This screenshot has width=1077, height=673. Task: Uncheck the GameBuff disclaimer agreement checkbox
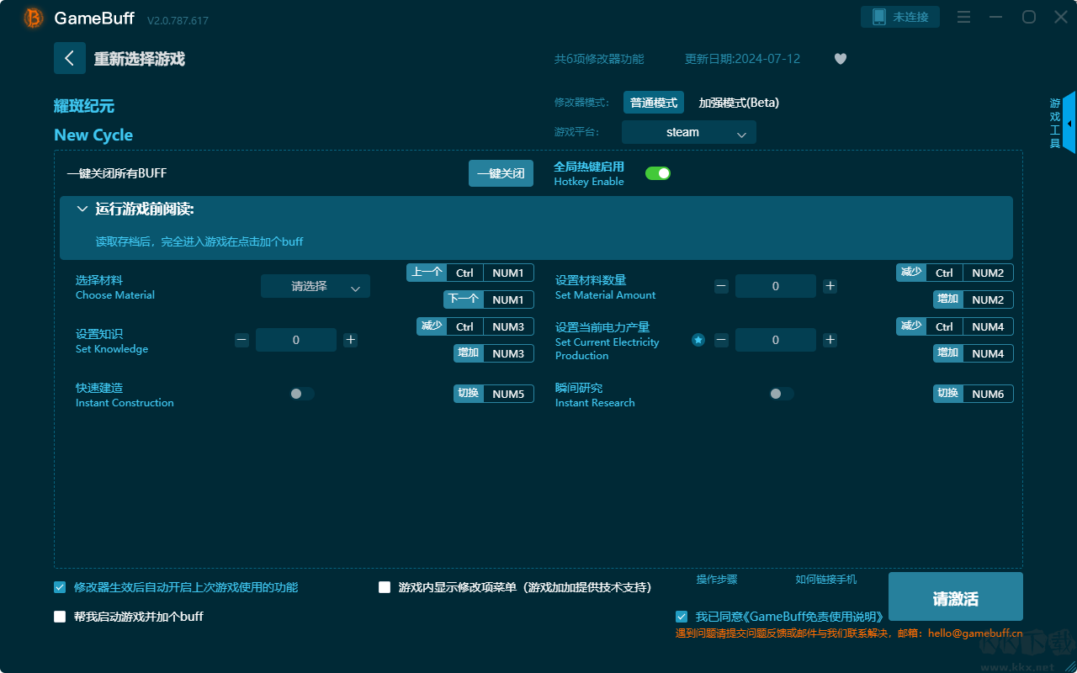682,617
